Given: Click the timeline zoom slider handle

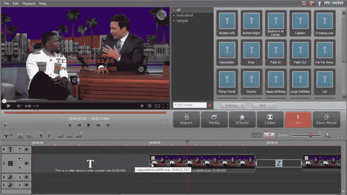Looking at the screenshot, I should [x=311, y=135].
